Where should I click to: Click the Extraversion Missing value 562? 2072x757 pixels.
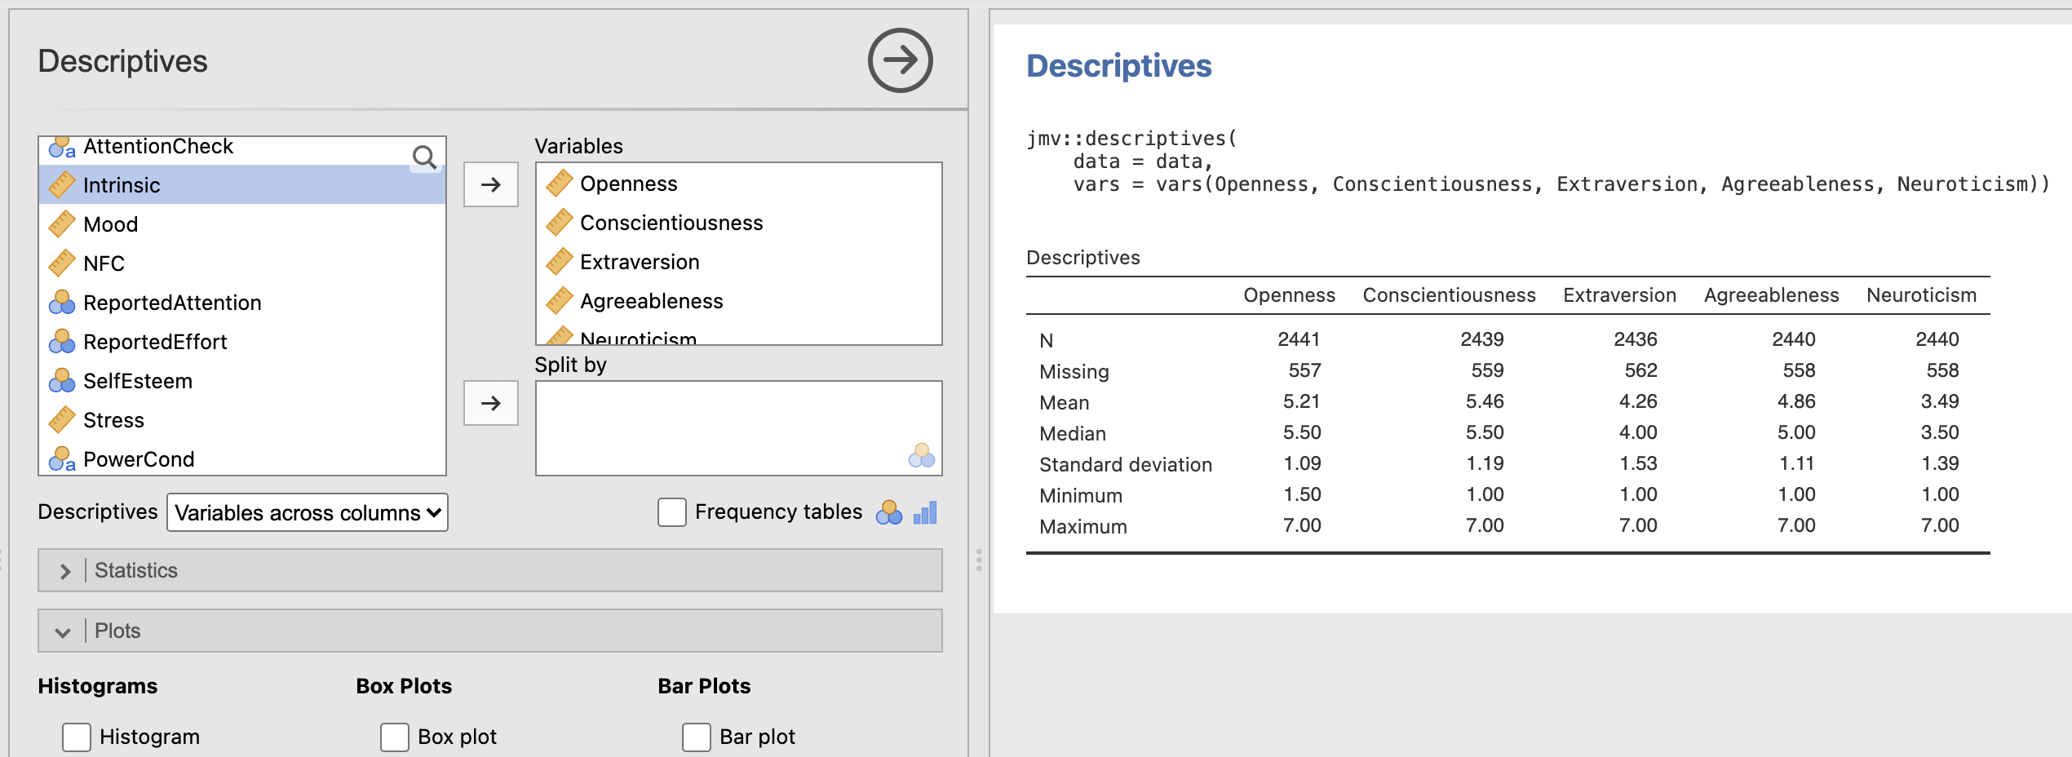1640,370
